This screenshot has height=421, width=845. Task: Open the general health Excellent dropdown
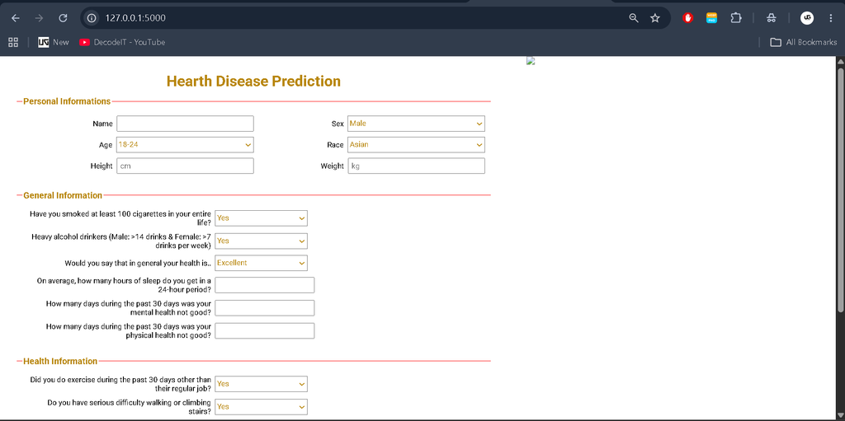262,263
